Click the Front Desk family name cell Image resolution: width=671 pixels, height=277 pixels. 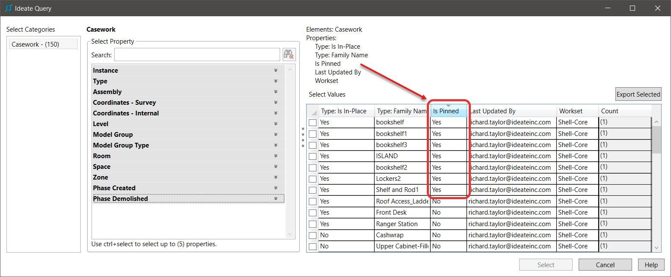point(402,212)
